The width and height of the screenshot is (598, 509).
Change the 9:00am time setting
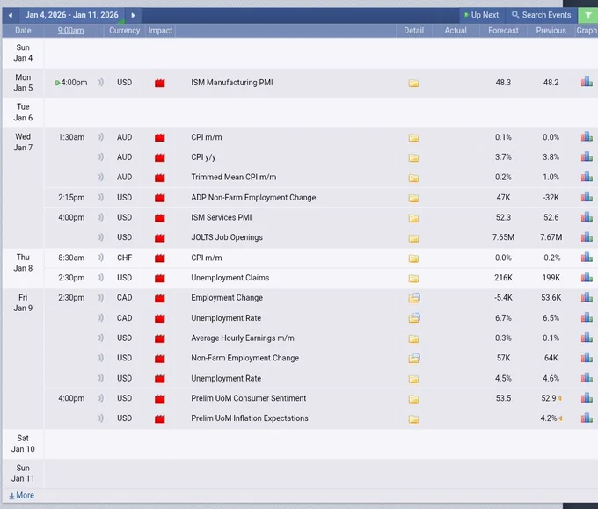coord(71,31)
